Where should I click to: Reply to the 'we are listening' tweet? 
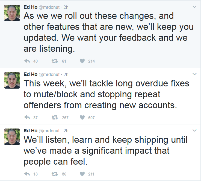pos(27,61)
